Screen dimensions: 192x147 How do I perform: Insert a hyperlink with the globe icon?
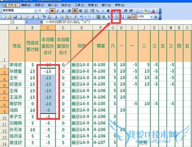click(x=104, y=17)
